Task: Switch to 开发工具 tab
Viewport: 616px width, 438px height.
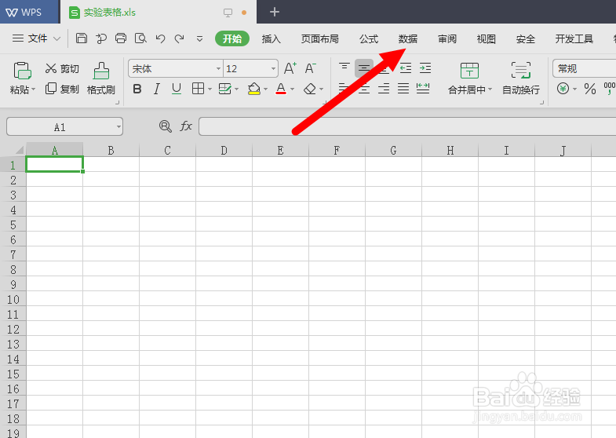Action: coord(574,39)
